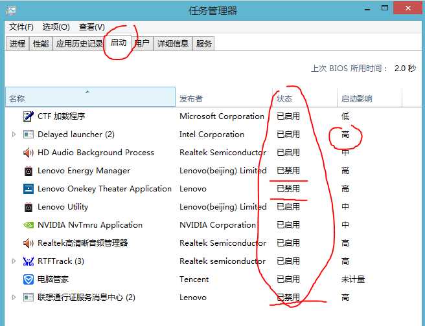Click 已禁用 status of Lenovo Energy Manager

[x=288, y=171]
